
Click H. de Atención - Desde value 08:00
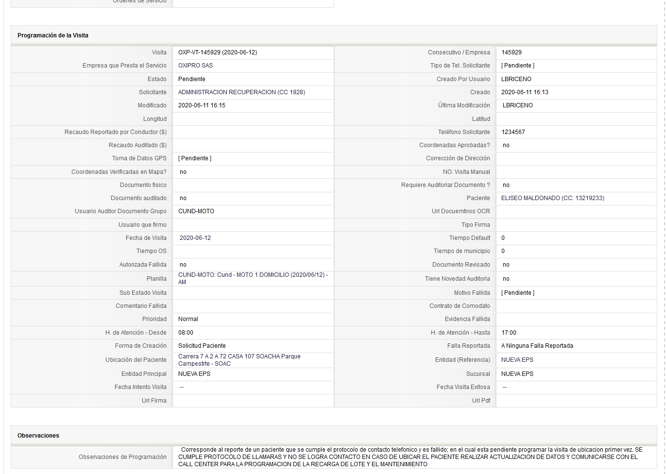tap(186, 333)
